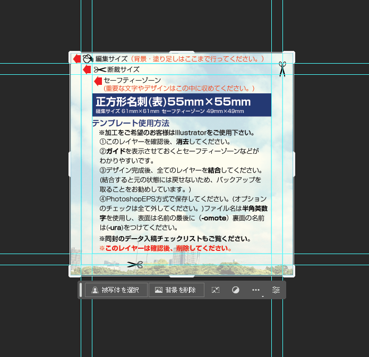
Task: Click the テンプレート使用方法 heading
Action: [x=131, y=123]
